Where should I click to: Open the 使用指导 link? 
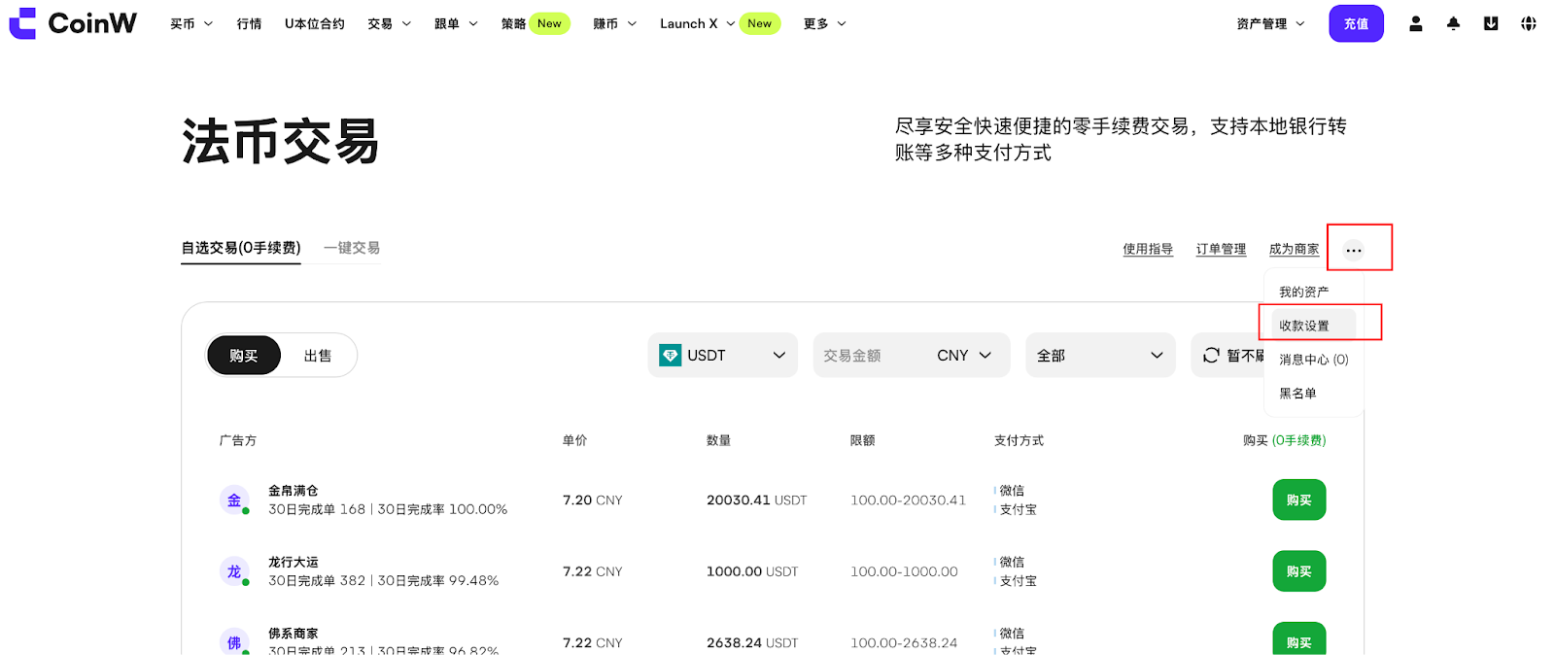tap(1148, 249)
